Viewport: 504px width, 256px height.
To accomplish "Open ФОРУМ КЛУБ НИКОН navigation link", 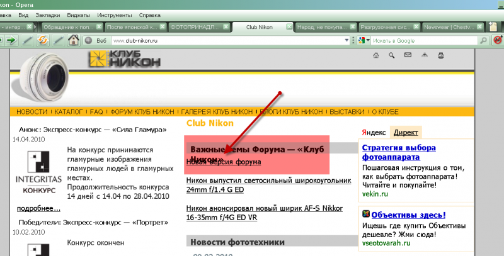I will (142, 111).
